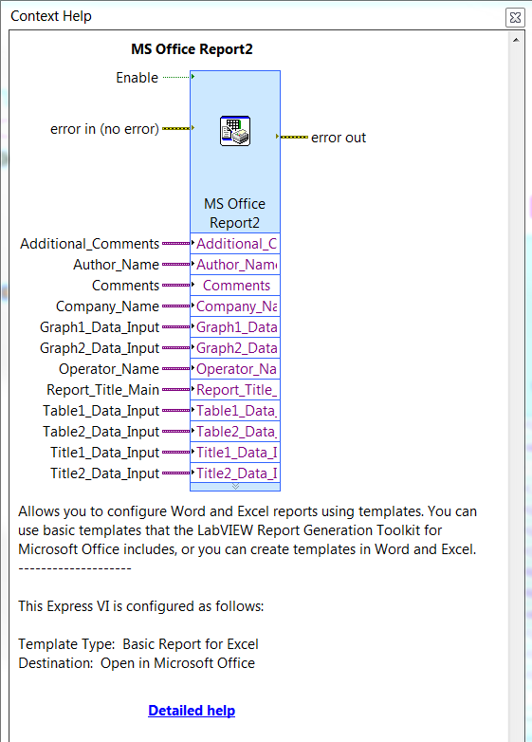
Task: Click the black 'Operator_Name' input label
Action: click(x=109, y=369)
